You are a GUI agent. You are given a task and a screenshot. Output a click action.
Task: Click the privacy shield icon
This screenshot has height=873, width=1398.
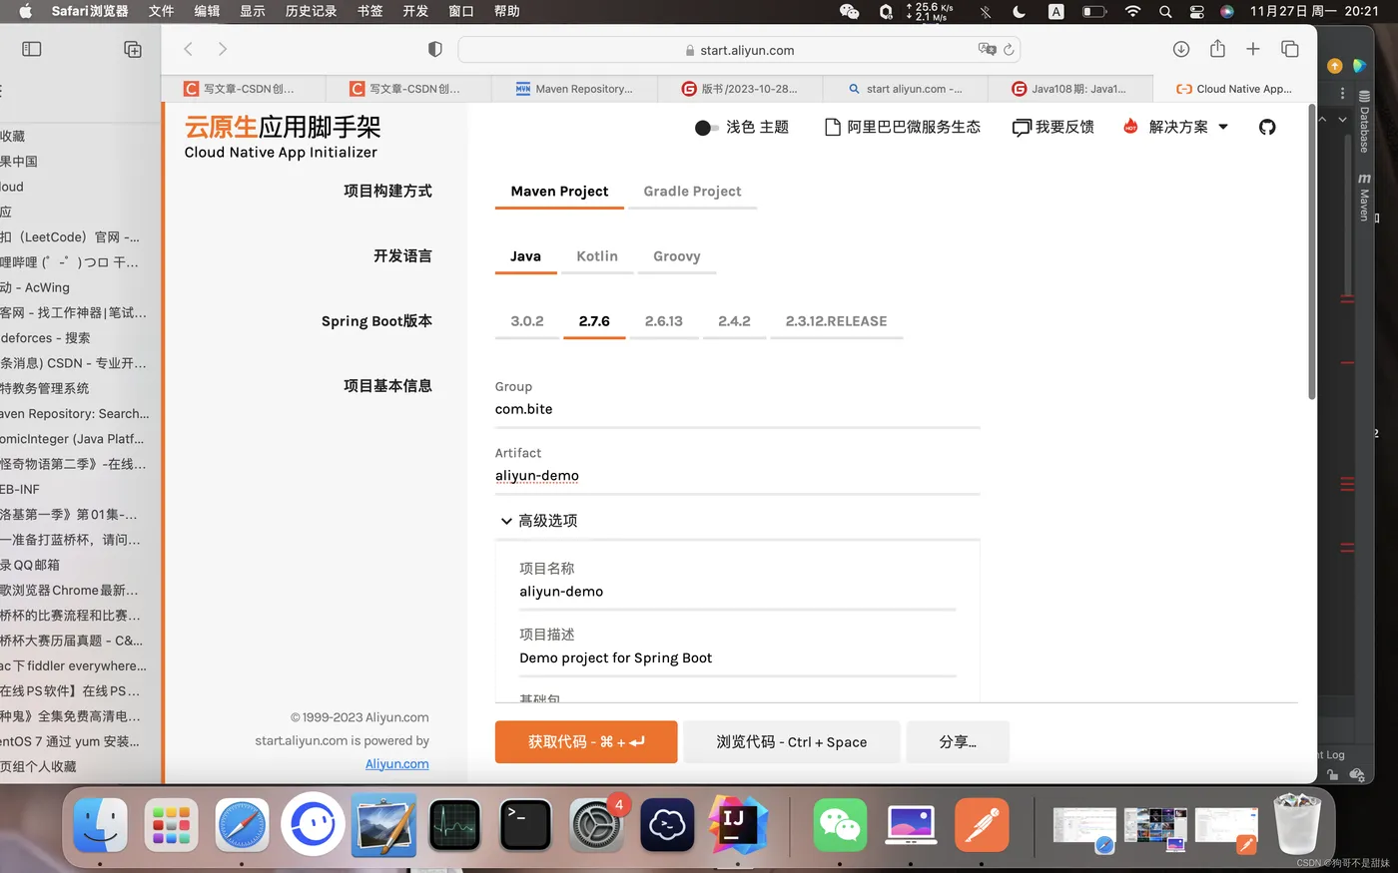[435, 49]
